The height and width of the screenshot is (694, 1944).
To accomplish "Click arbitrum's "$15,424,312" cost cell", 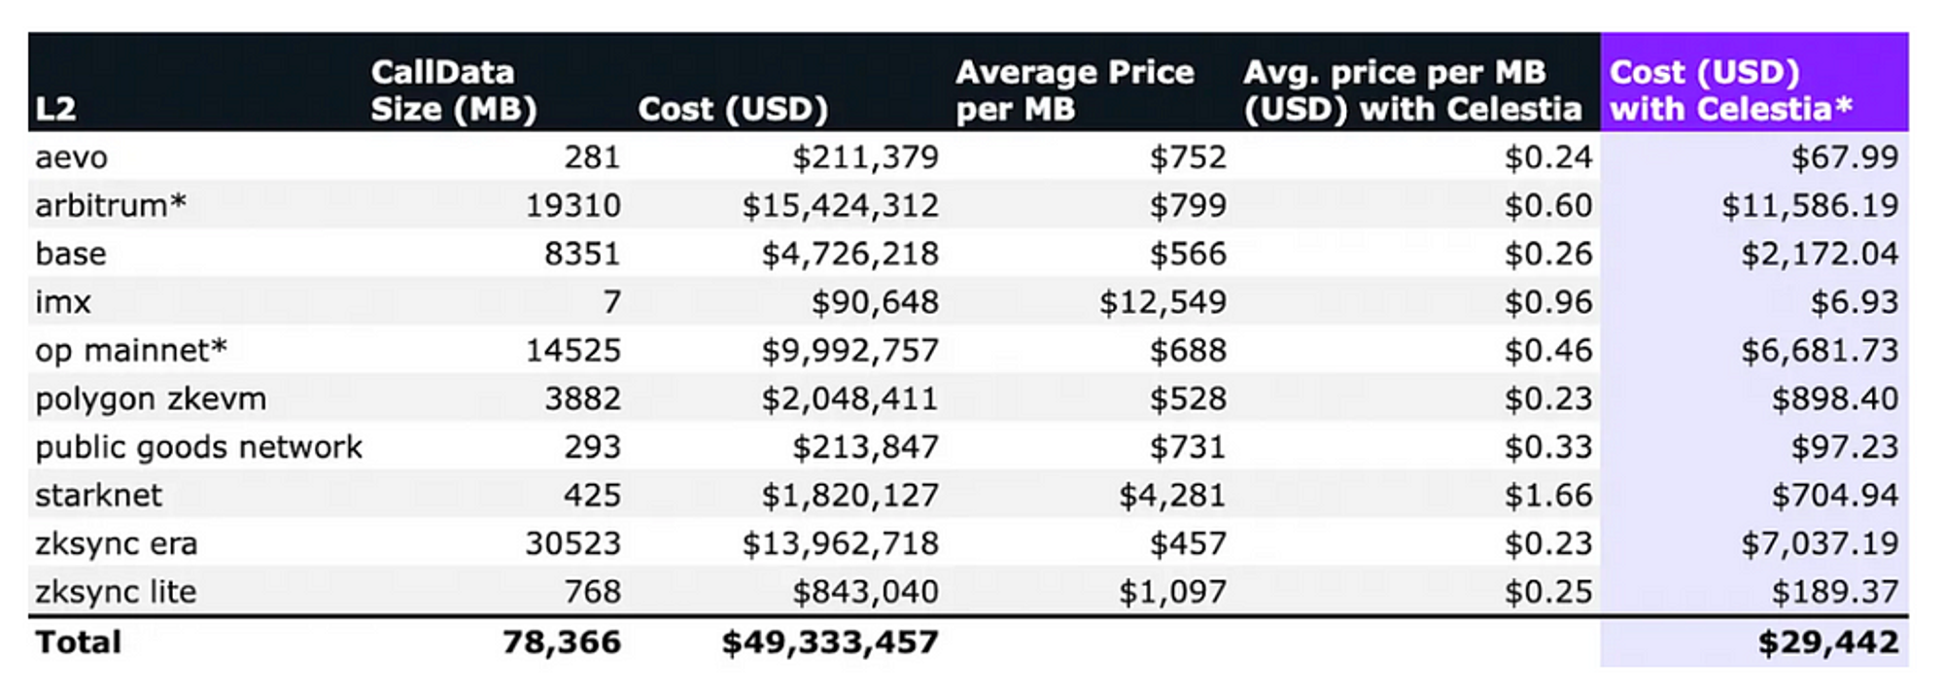I will tap(840, 206).
